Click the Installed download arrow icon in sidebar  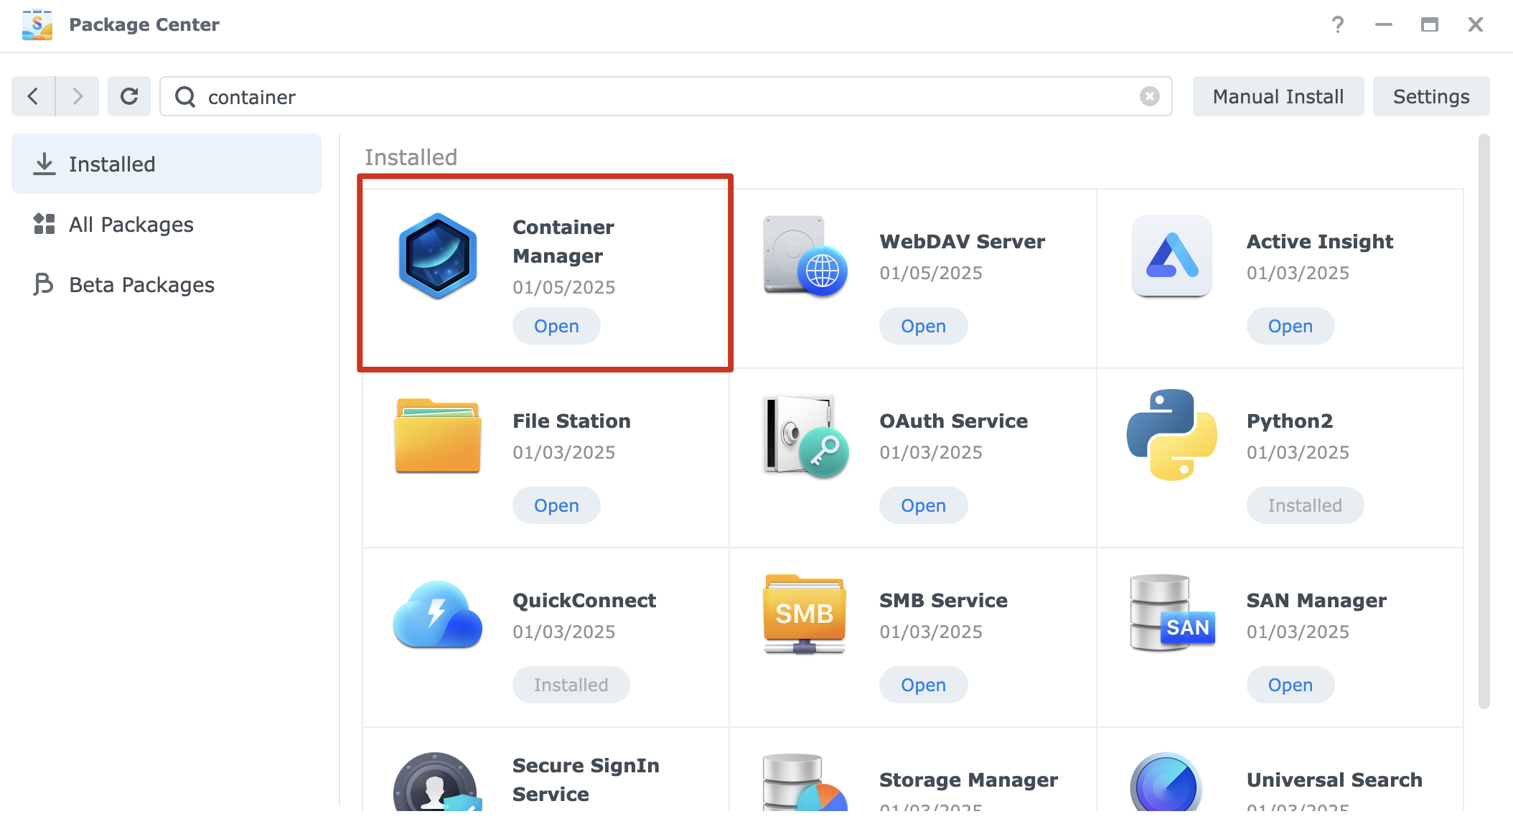44,164
